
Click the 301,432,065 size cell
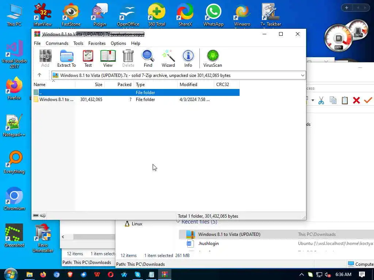point(91,100)
